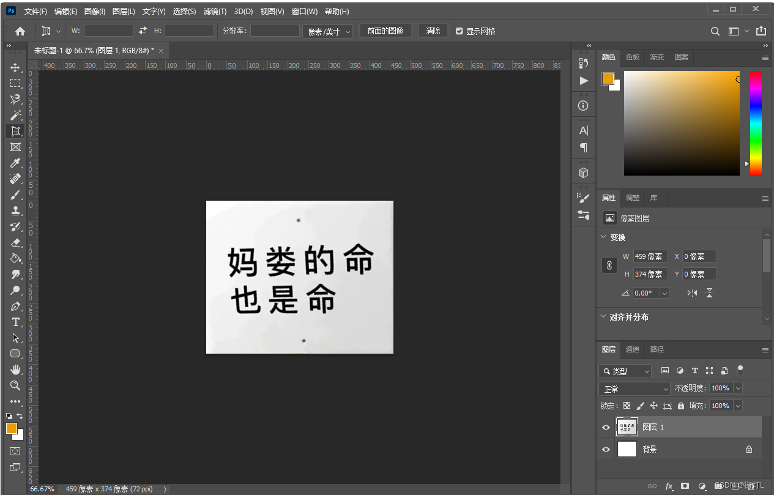Select the Path Selection tool
The width and height of the screenshot is (774, 495).
click(x=15, y=338)
